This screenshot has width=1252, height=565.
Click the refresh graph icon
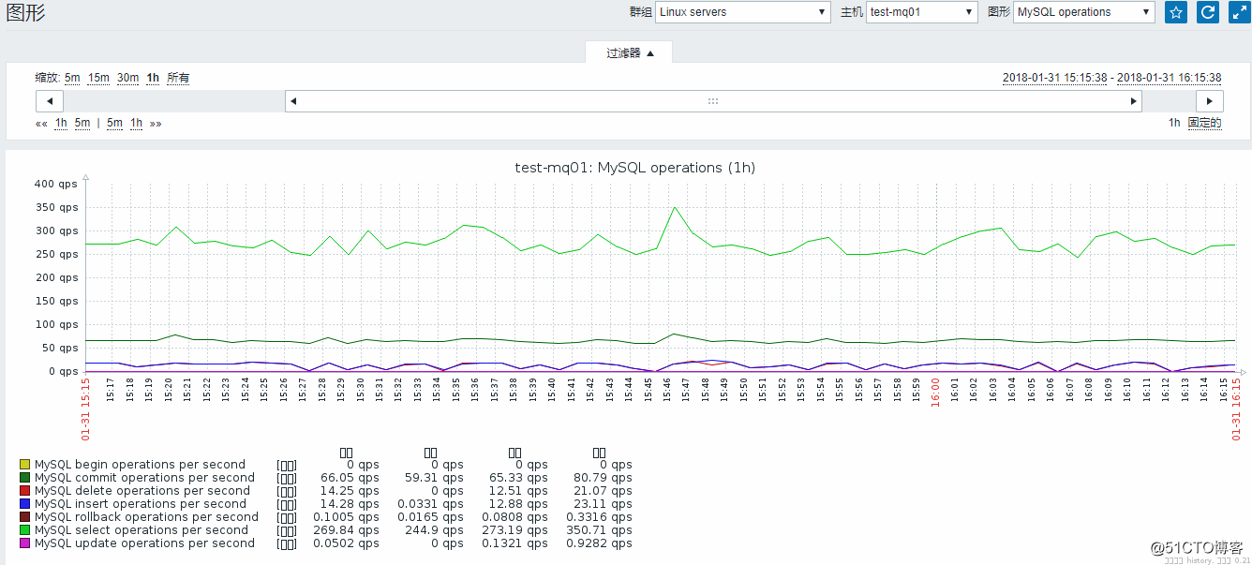[1209, 12]
